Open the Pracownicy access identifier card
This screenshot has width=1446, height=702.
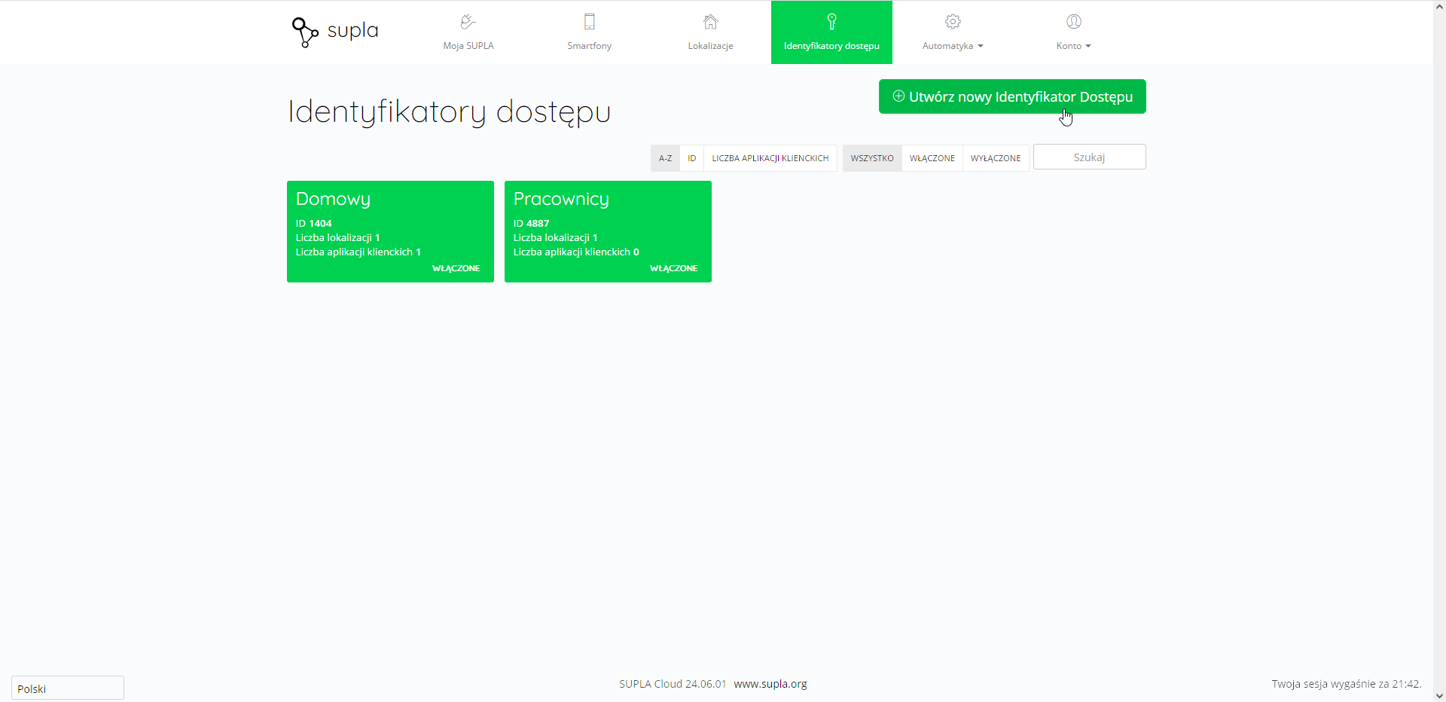coord(608,231)
